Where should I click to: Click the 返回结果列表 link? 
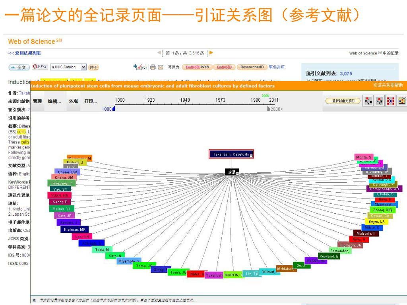click(25, 53)
